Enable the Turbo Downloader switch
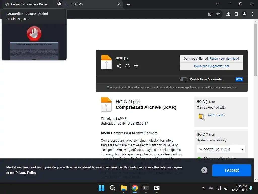This screenshot has width=258, height=194. 184,79
